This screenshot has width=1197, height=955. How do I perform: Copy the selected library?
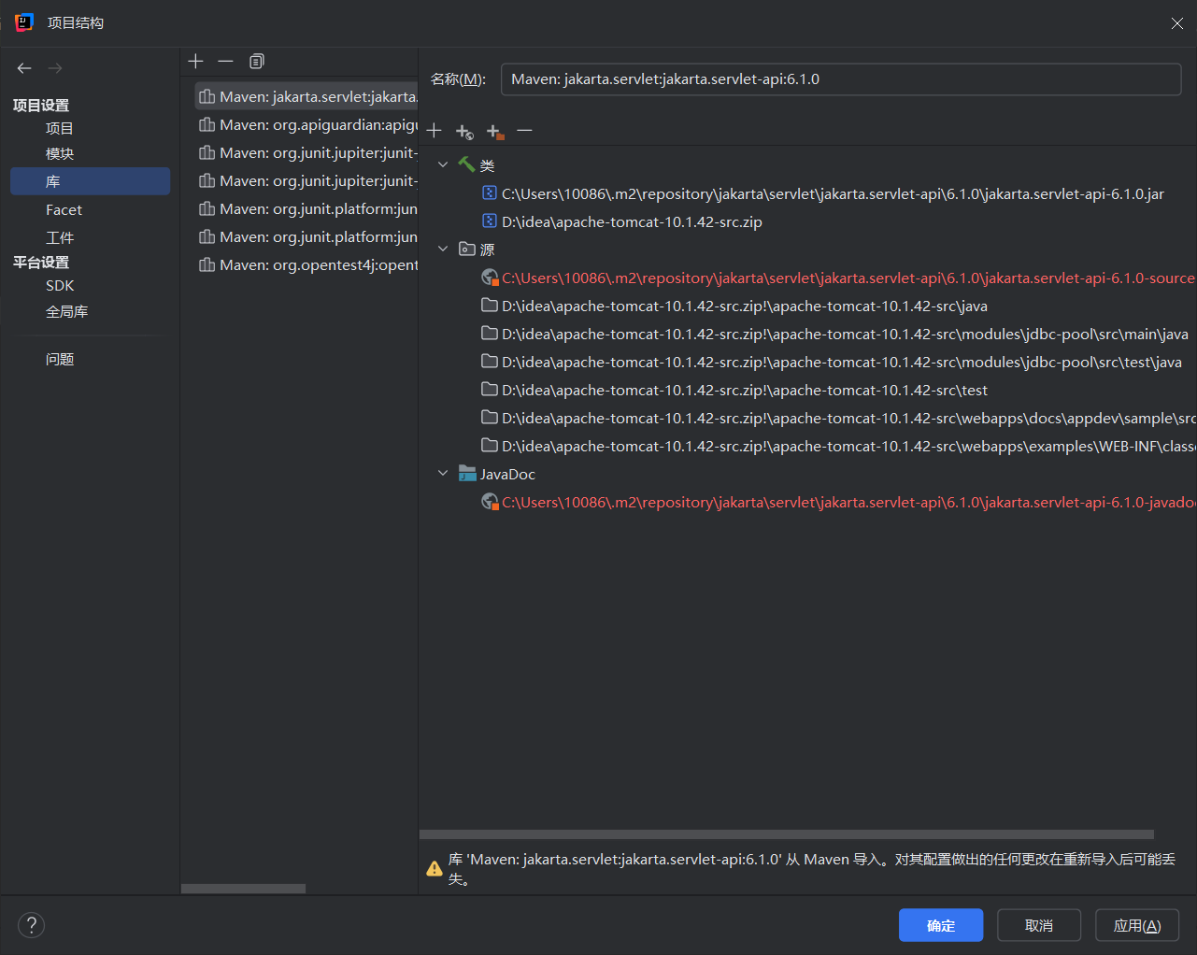[x=257, y=62]
